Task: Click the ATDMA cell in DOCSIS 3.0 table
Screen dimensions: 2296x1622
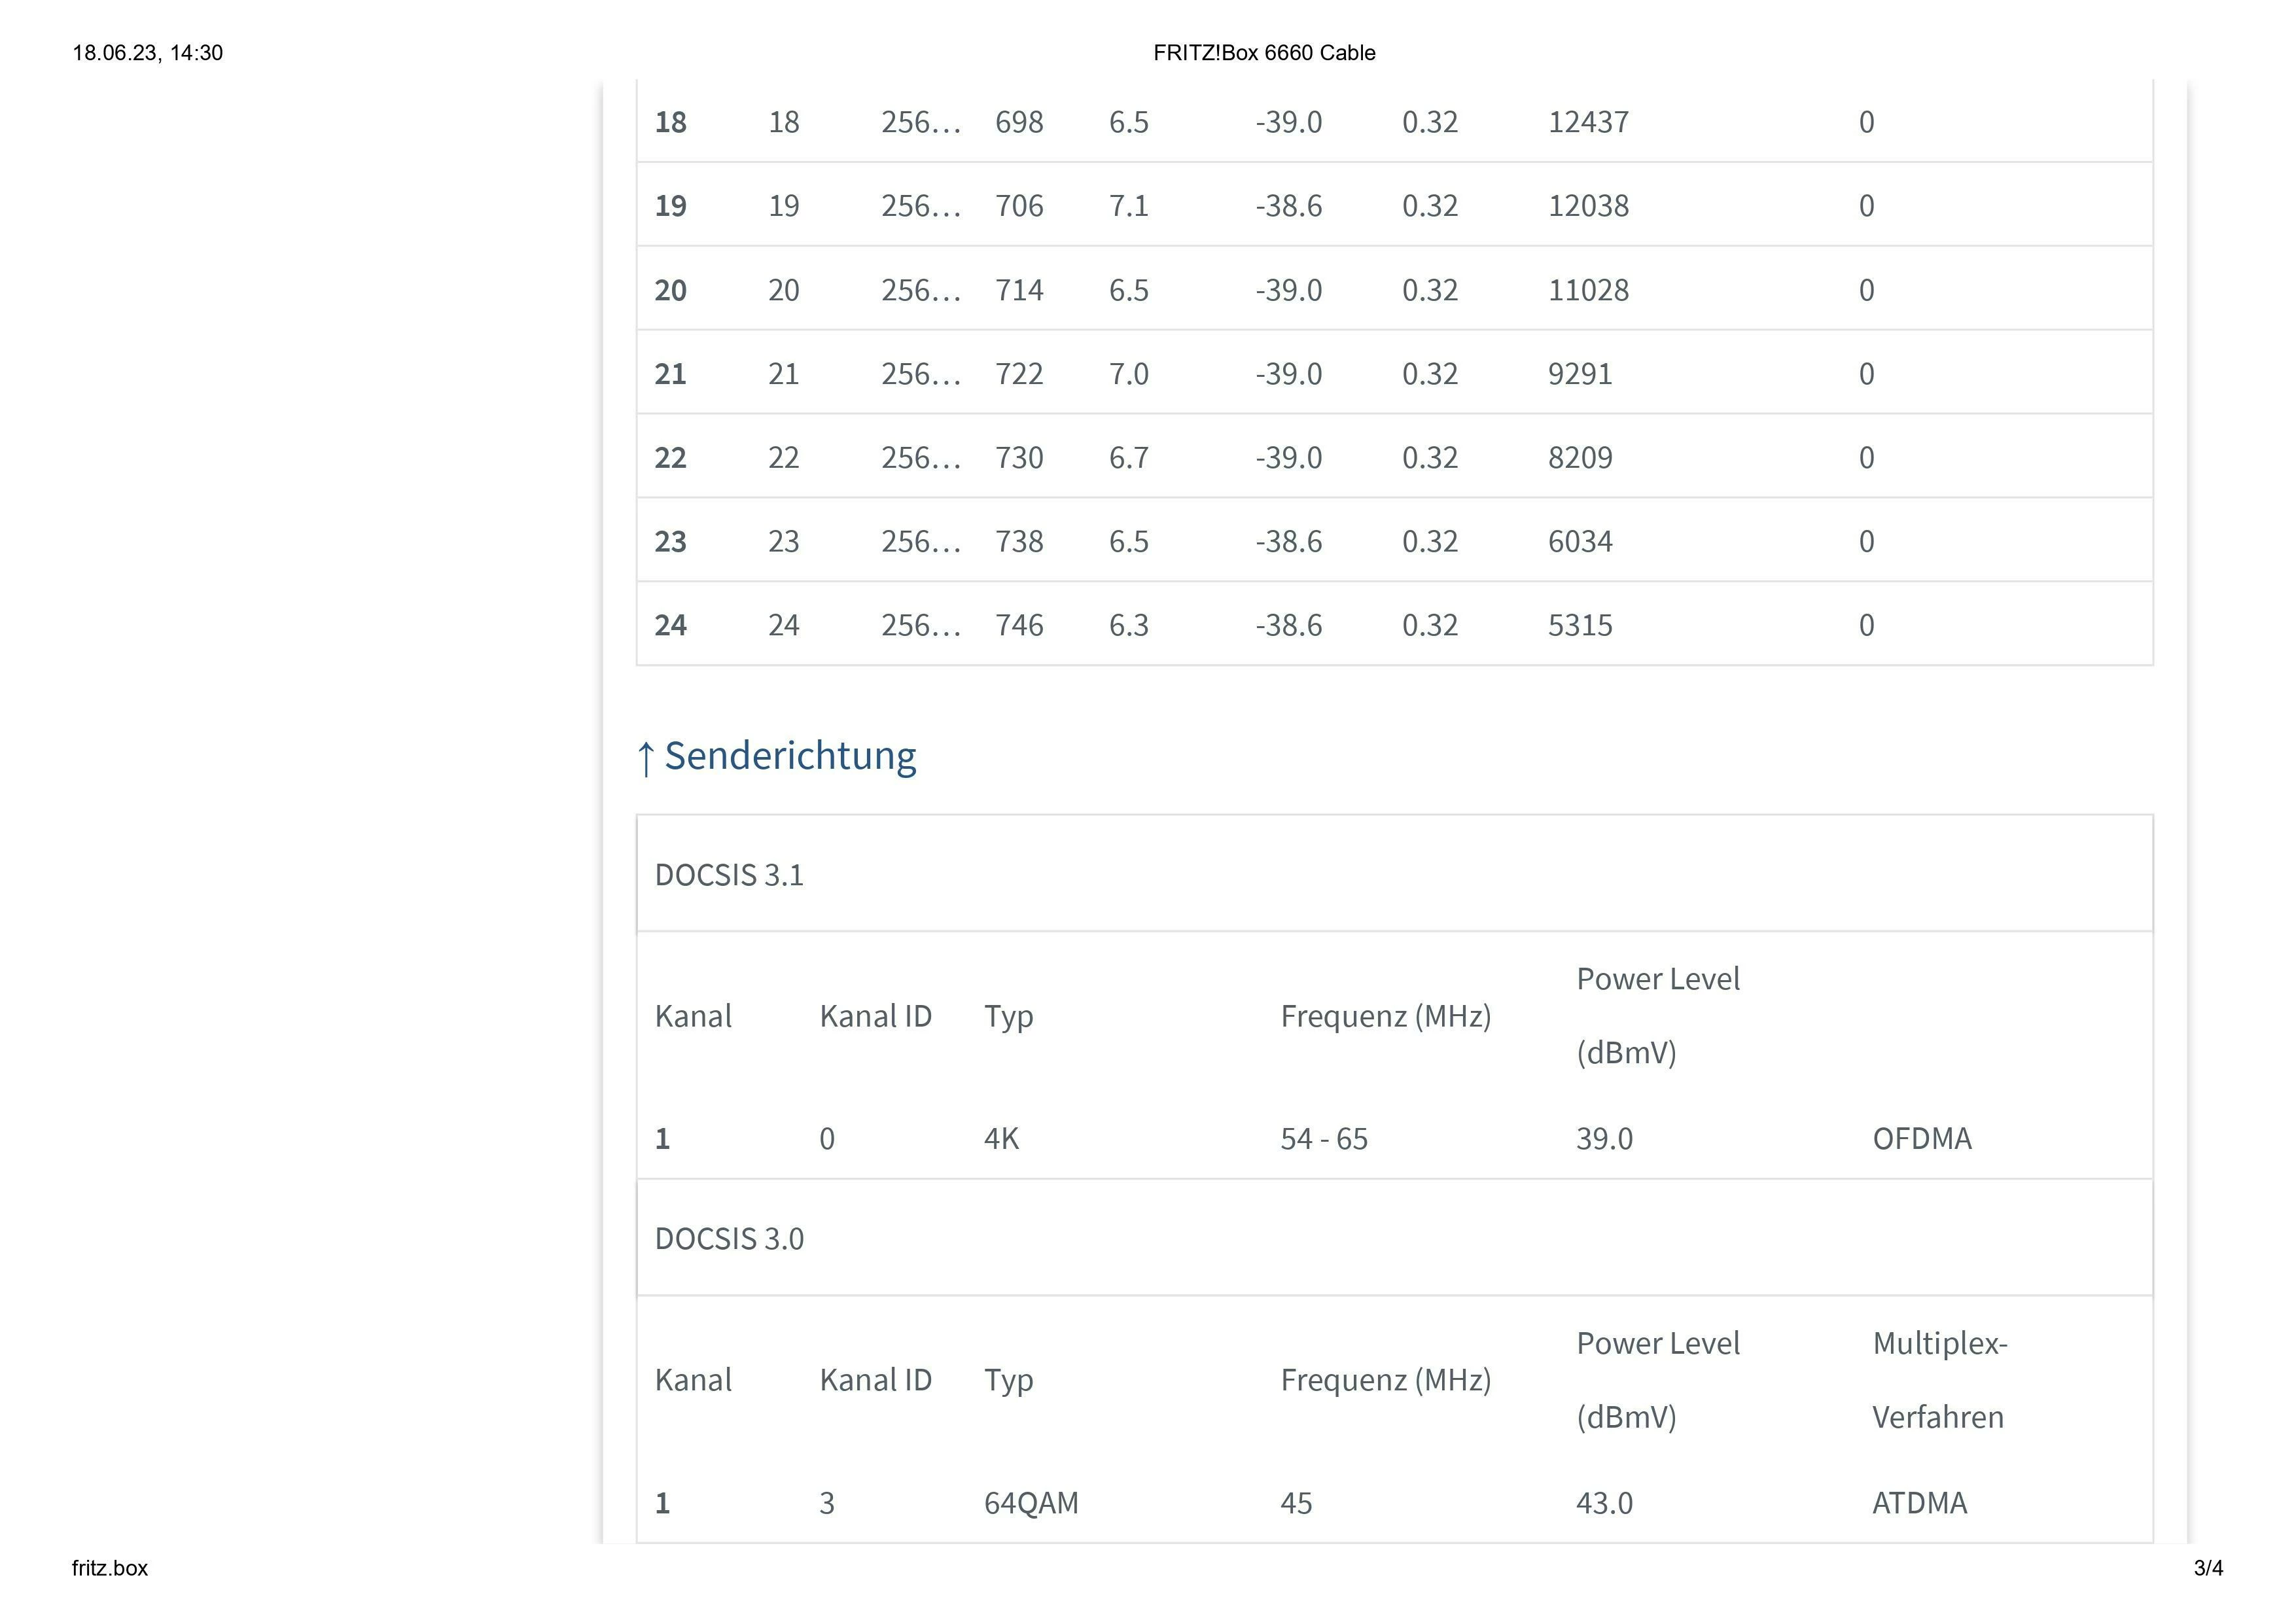Action: tap(1919, 1503)
